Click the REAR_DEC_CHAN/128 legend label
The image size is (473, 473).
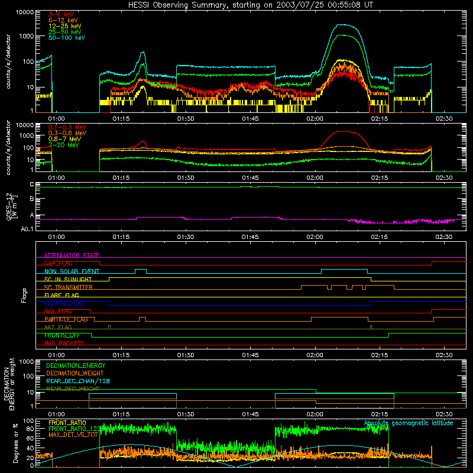(x=78, y=381)
